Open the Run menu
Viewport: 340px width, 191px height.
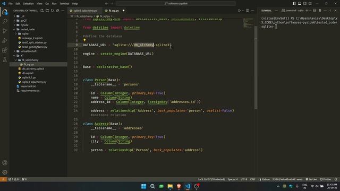54,4
